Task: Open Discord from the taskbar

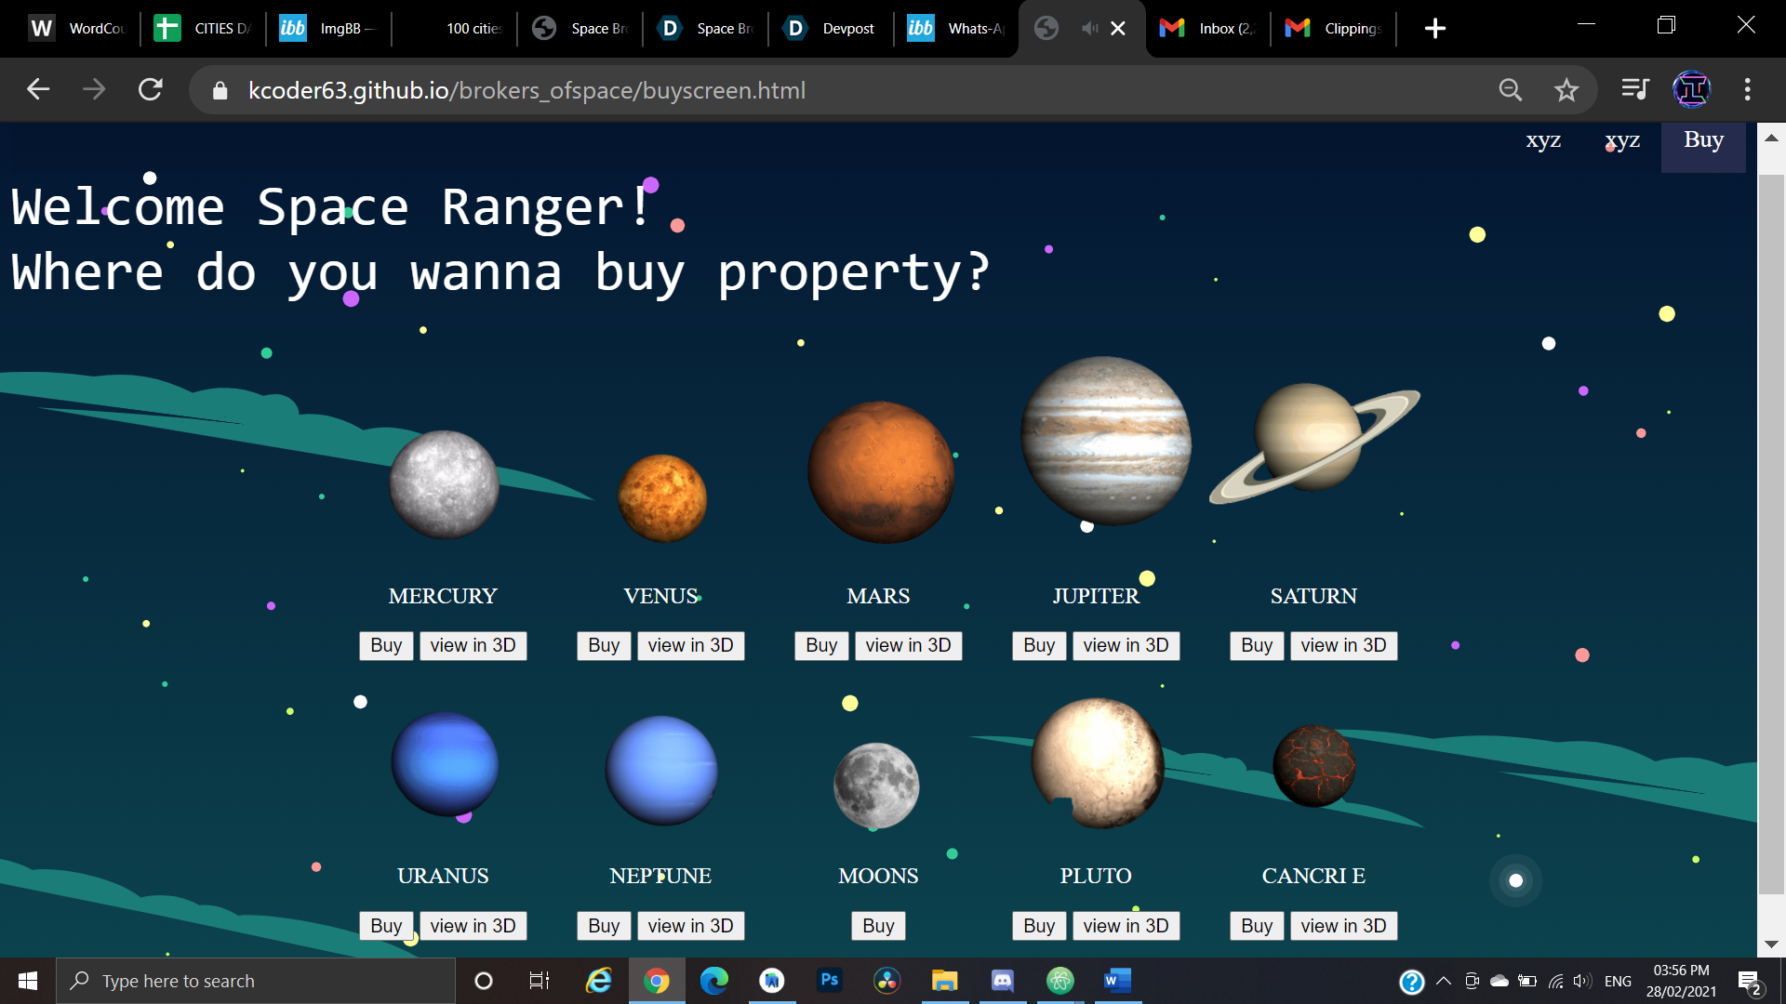Action: point(1002,981)
